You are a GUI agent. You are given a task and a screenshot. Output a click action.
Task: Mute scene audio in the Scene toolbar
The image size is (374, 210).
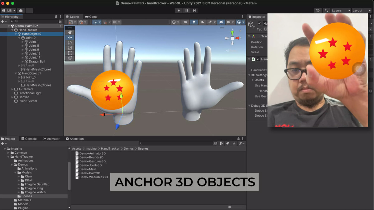tap(202, 22)
